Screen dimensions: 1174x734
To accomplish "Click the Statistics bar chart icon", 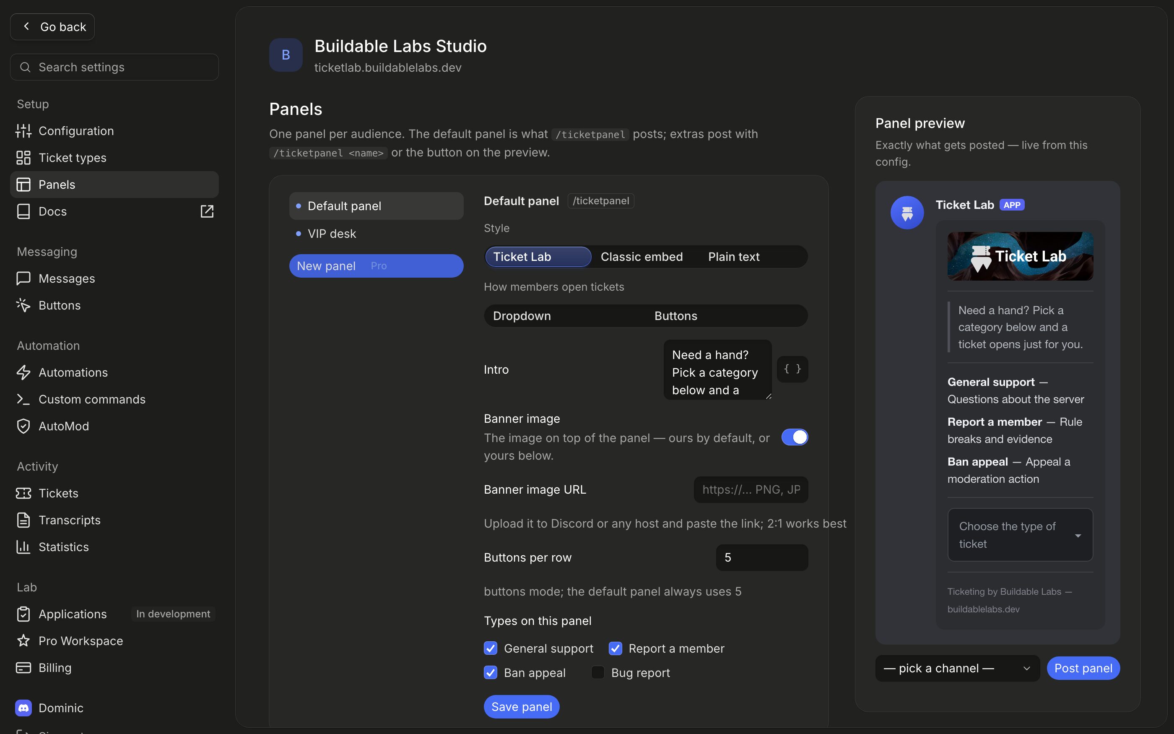I will (23, 547).
